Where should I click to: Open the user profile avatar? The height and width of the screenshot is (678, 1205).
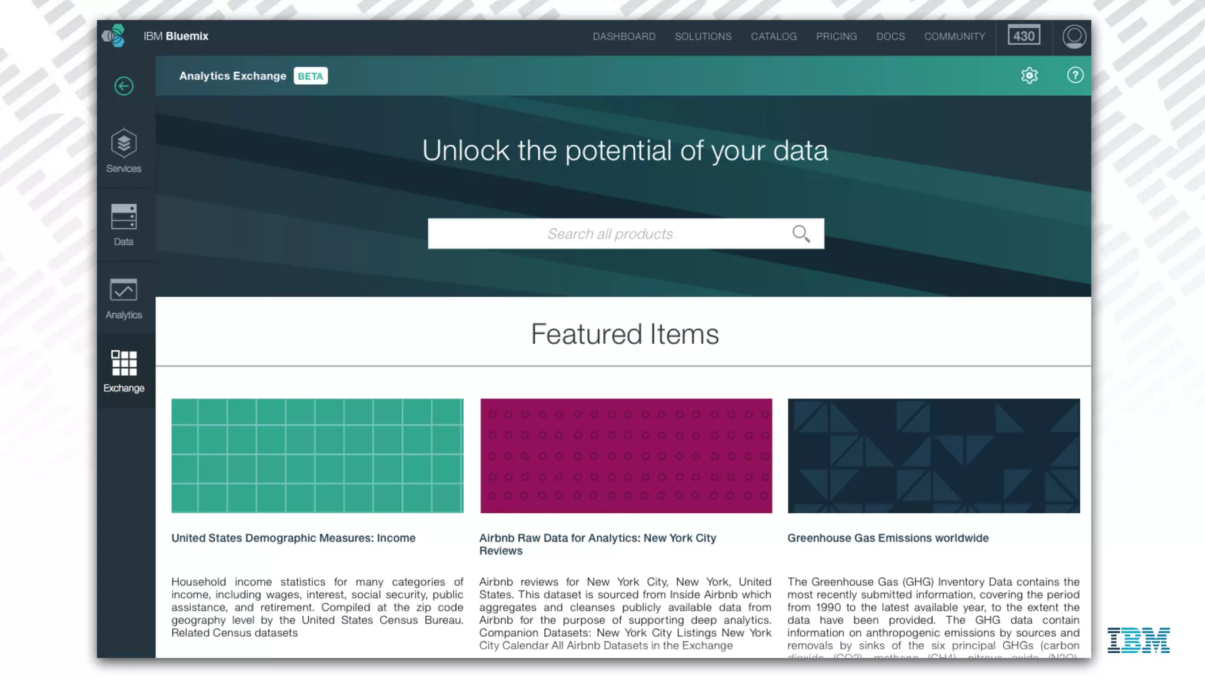tap(1074, 36)
